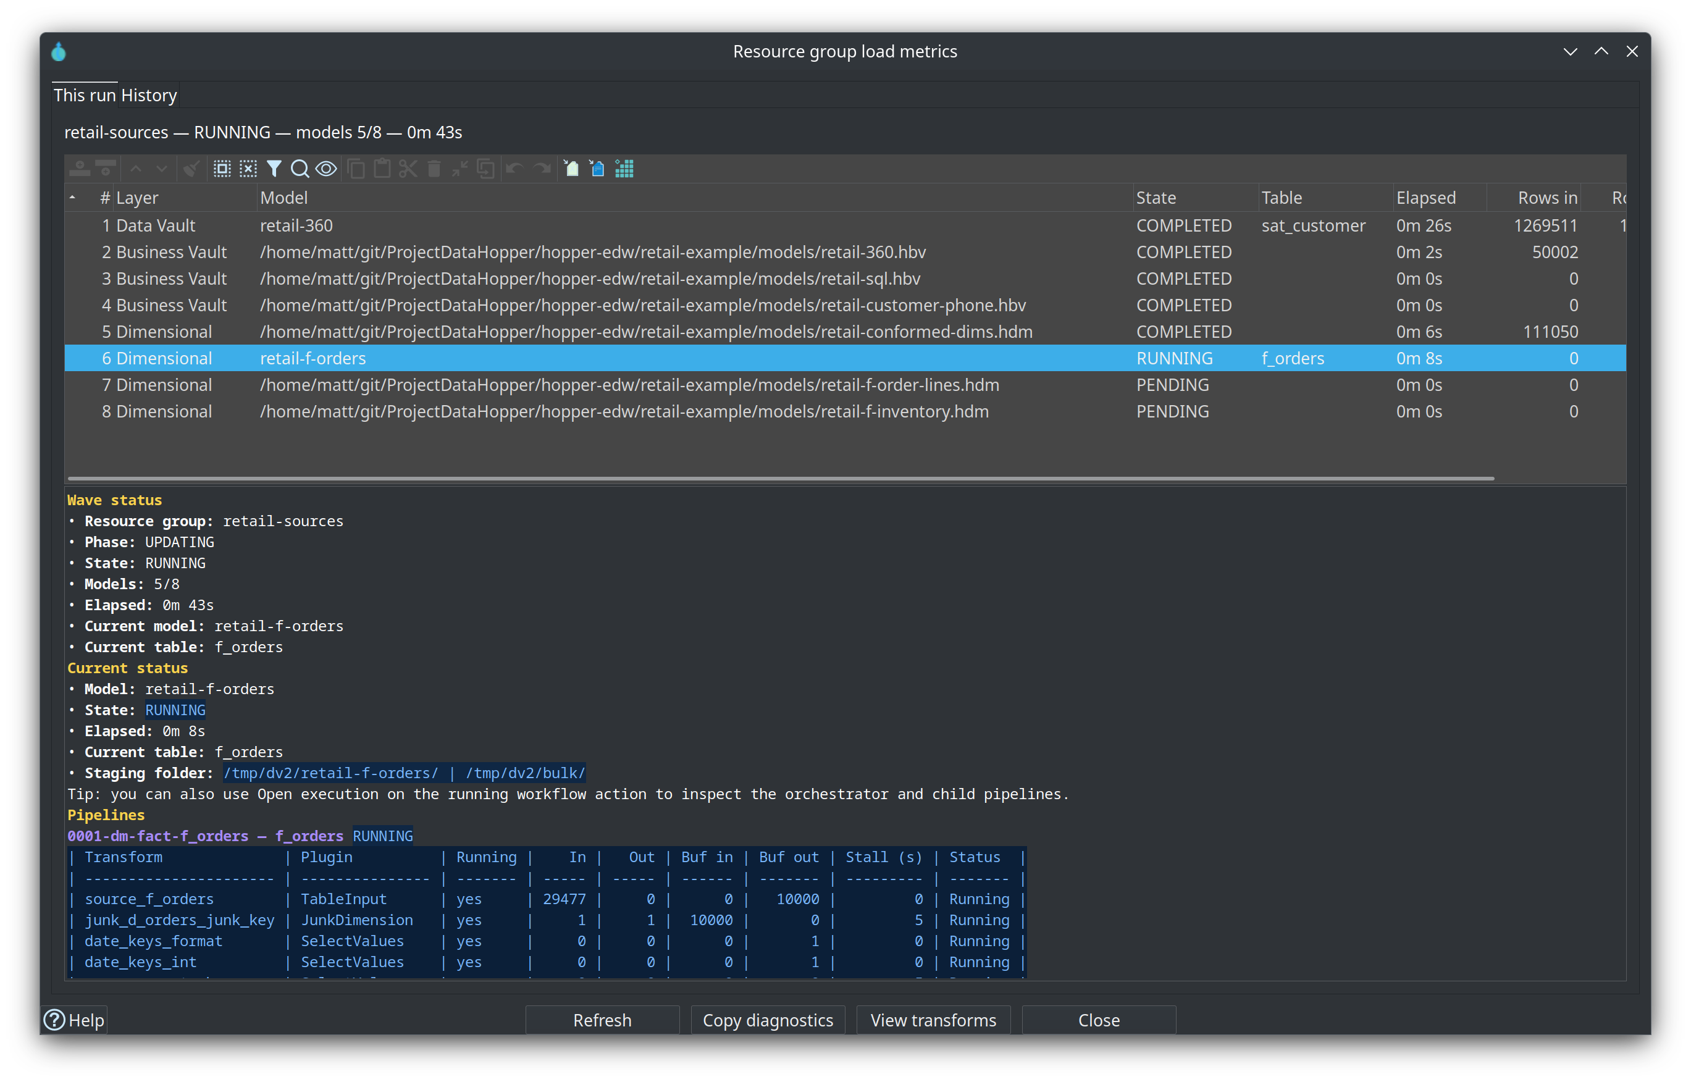
Task: Sort by the Model column header
Action: [694, 198]
